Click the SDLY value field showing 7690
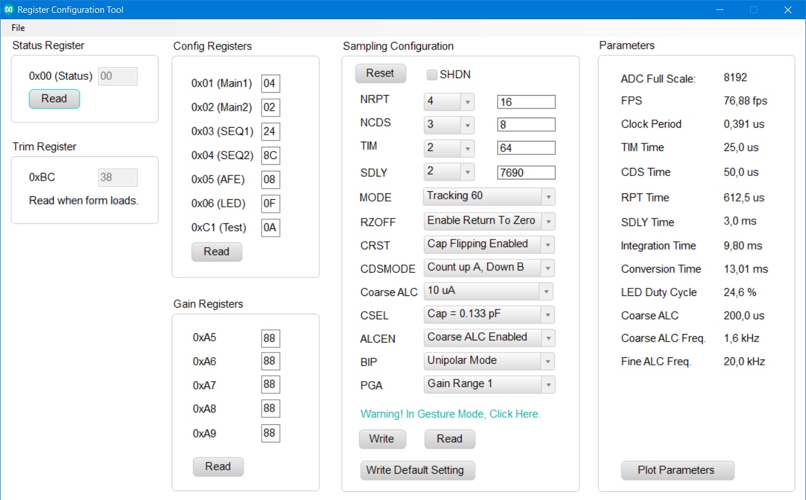The height and width of the screenshot is (500, 806). [526, 172]
